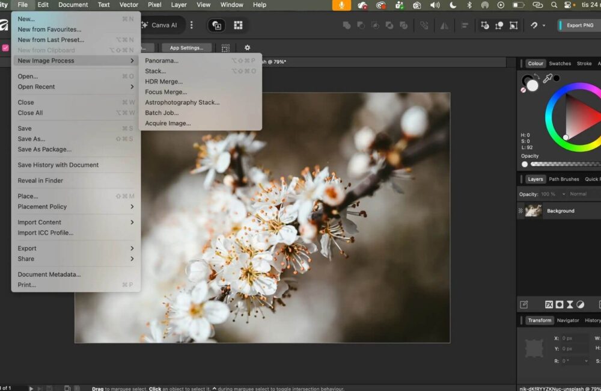601x391 pixels.
Task: Click the Mask Layer icon in Layers panel
Action: tap(560, 304)
